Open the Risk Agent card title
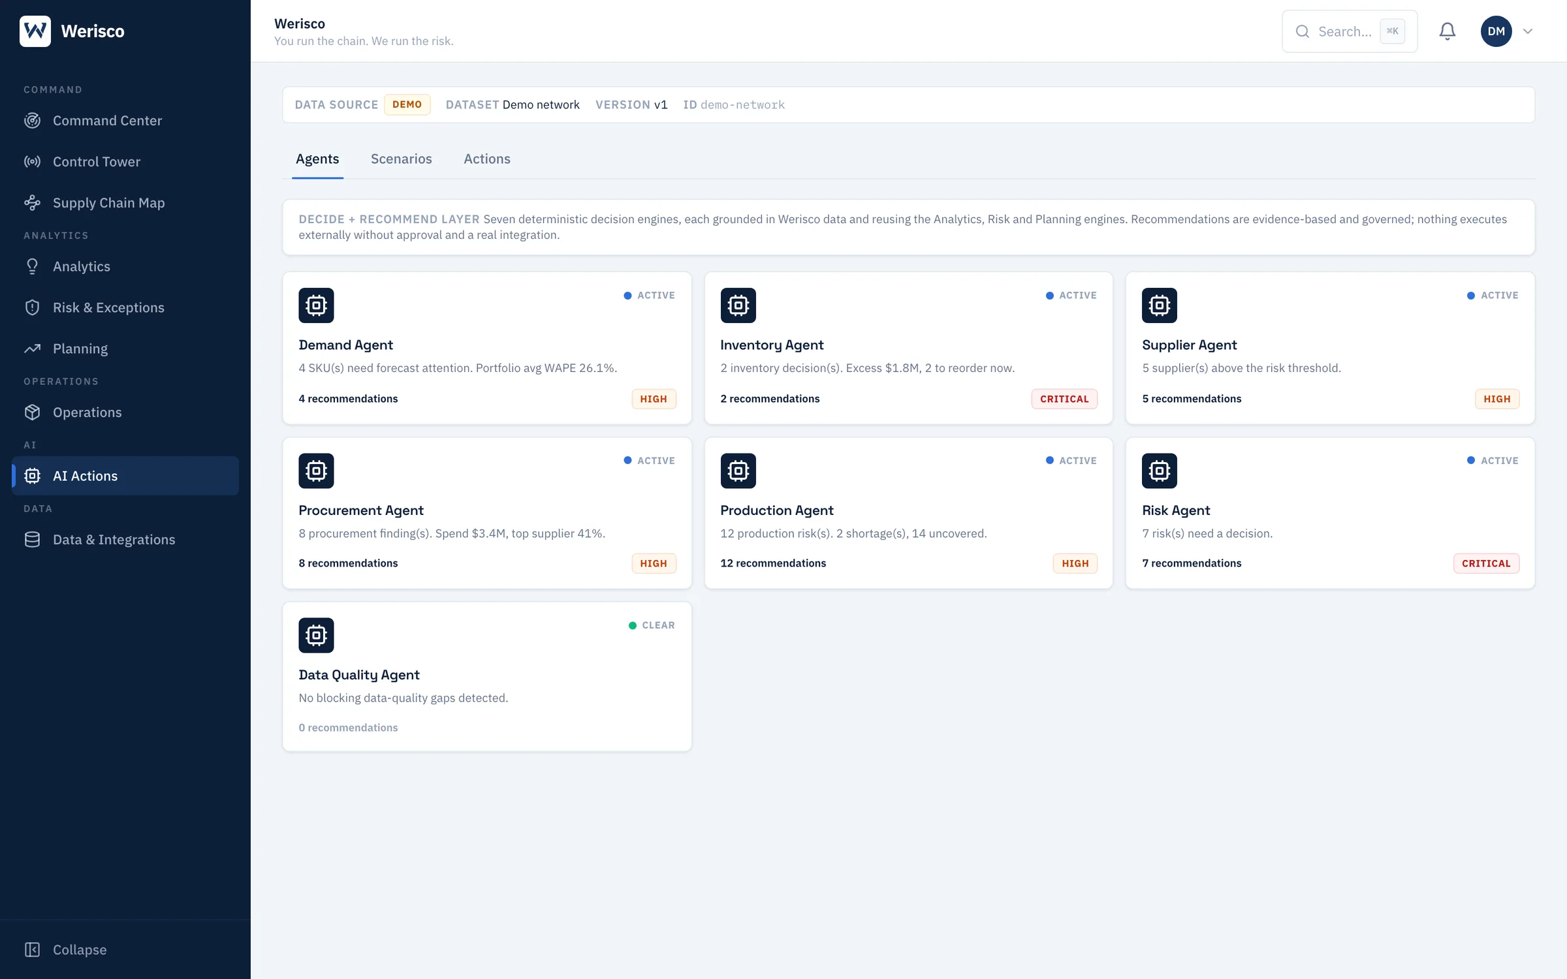This screenshot has height=979, width=1567. coord(1176,510)
